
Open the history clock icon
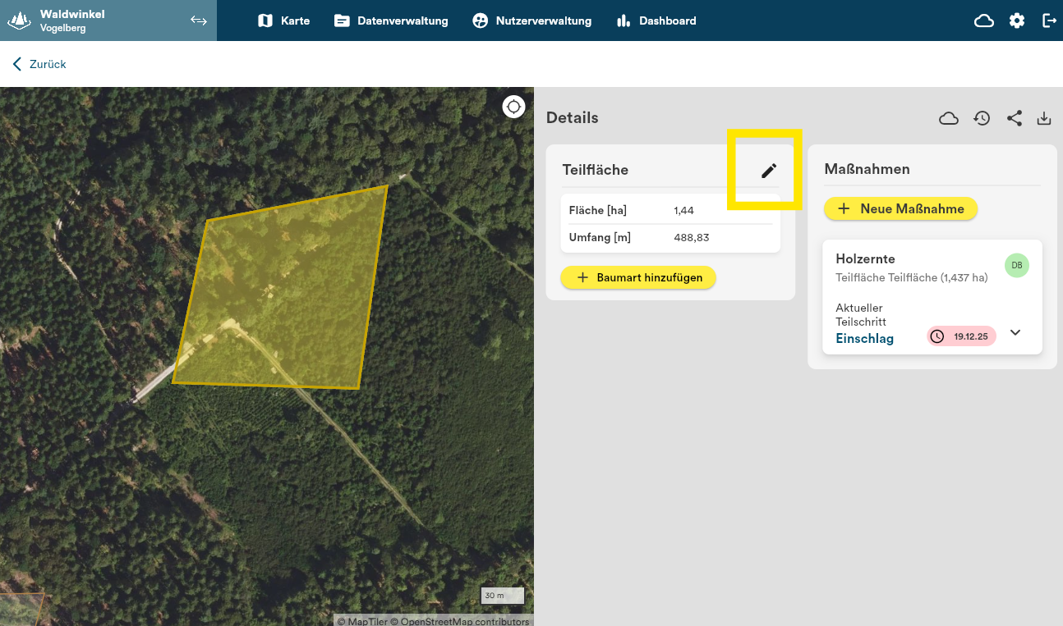(x=982, y=119)
